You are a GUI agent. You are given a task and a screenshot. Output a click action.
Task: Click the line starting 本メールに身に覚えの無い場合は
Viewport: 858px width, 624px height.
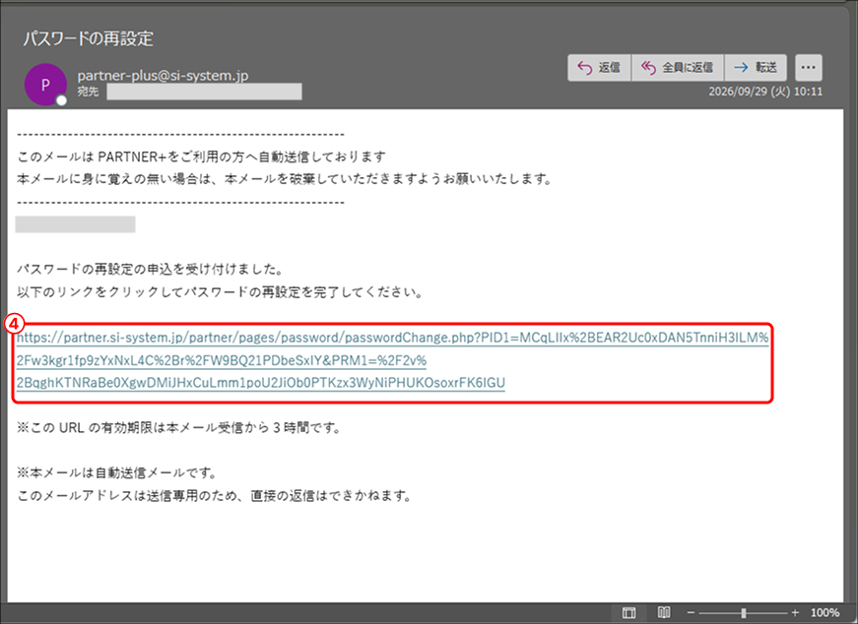285,179
